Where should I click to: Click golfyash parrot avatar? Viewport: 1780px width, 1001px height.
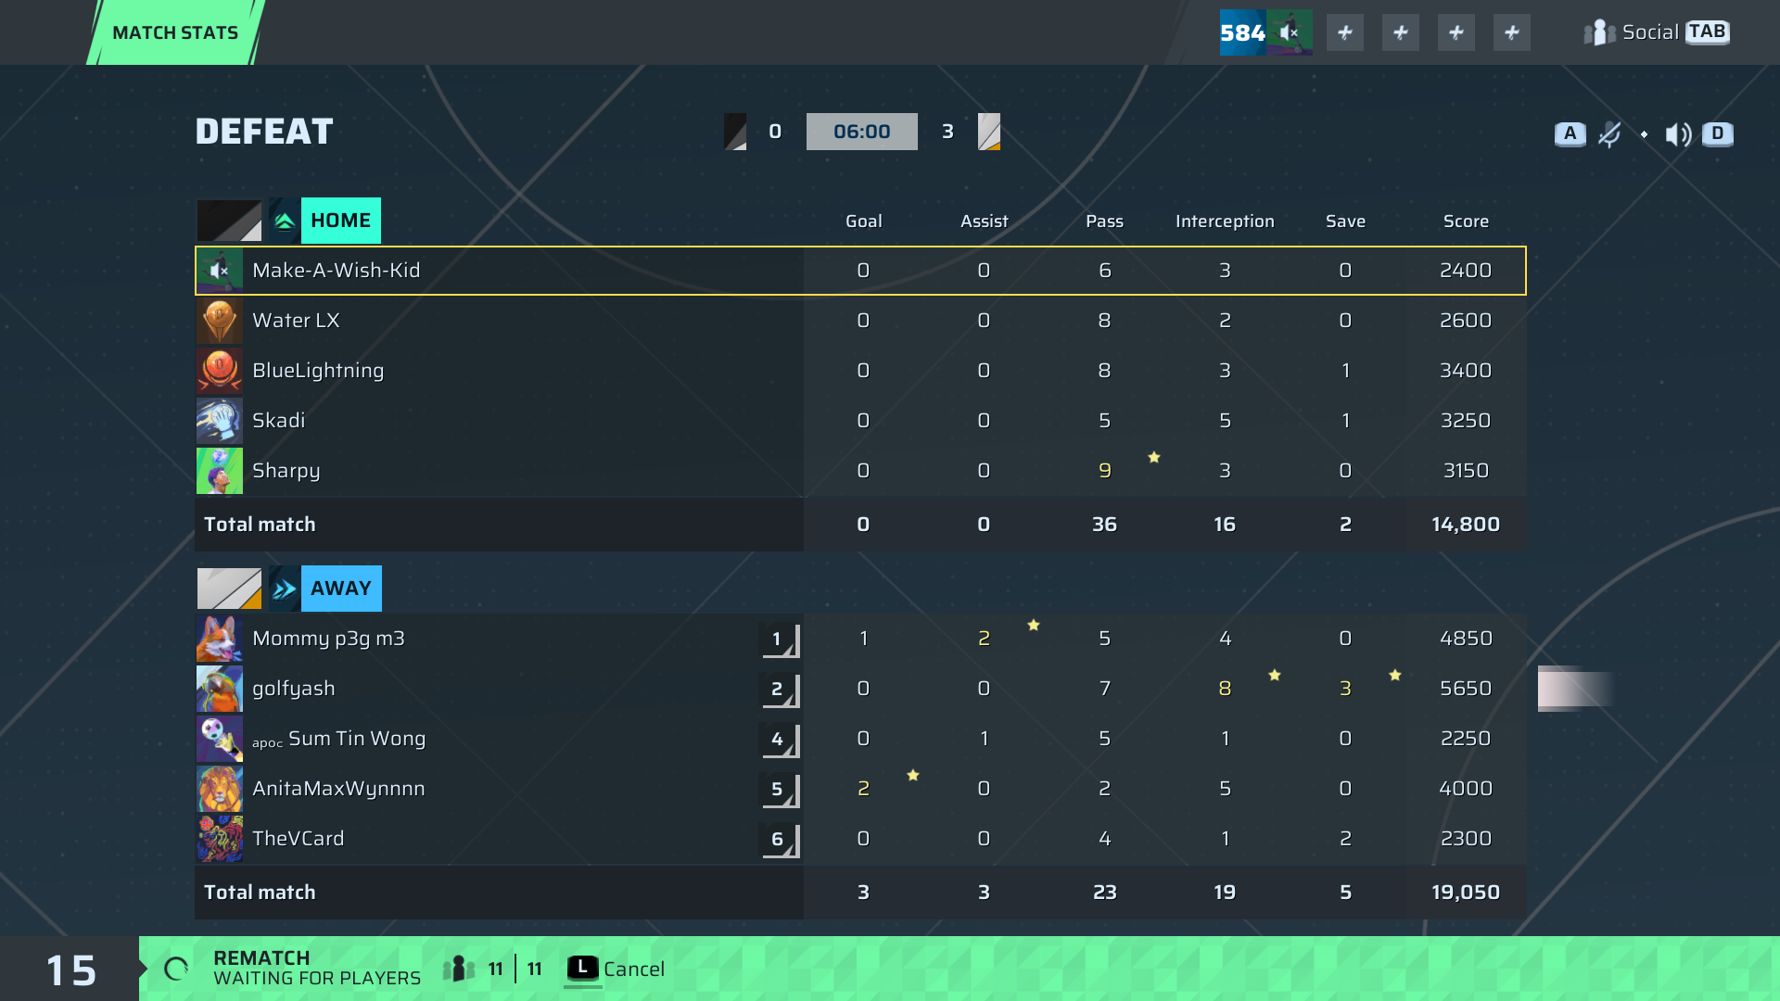220,689
